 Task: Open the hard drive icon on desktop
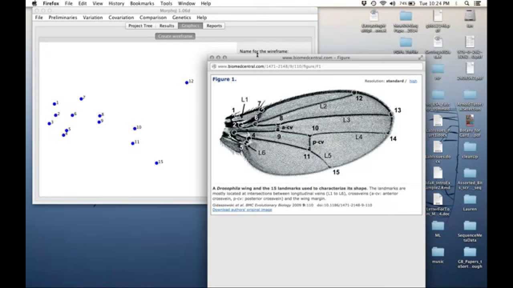(470, 18)
